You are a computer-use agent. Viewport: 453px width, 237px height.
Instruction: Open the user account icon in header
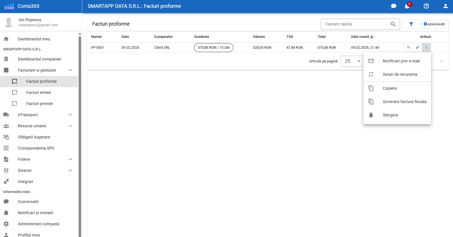pos(445,6)
